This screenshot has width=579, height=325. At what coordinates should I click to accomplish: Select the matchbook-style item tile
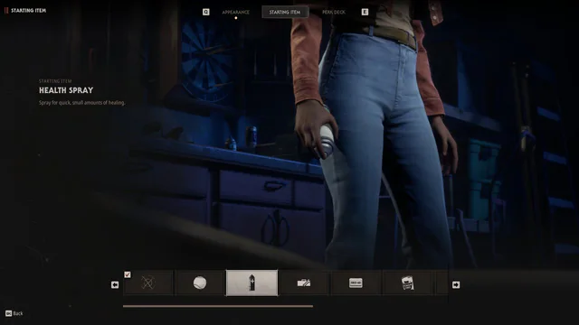click(x=407, y=283)
